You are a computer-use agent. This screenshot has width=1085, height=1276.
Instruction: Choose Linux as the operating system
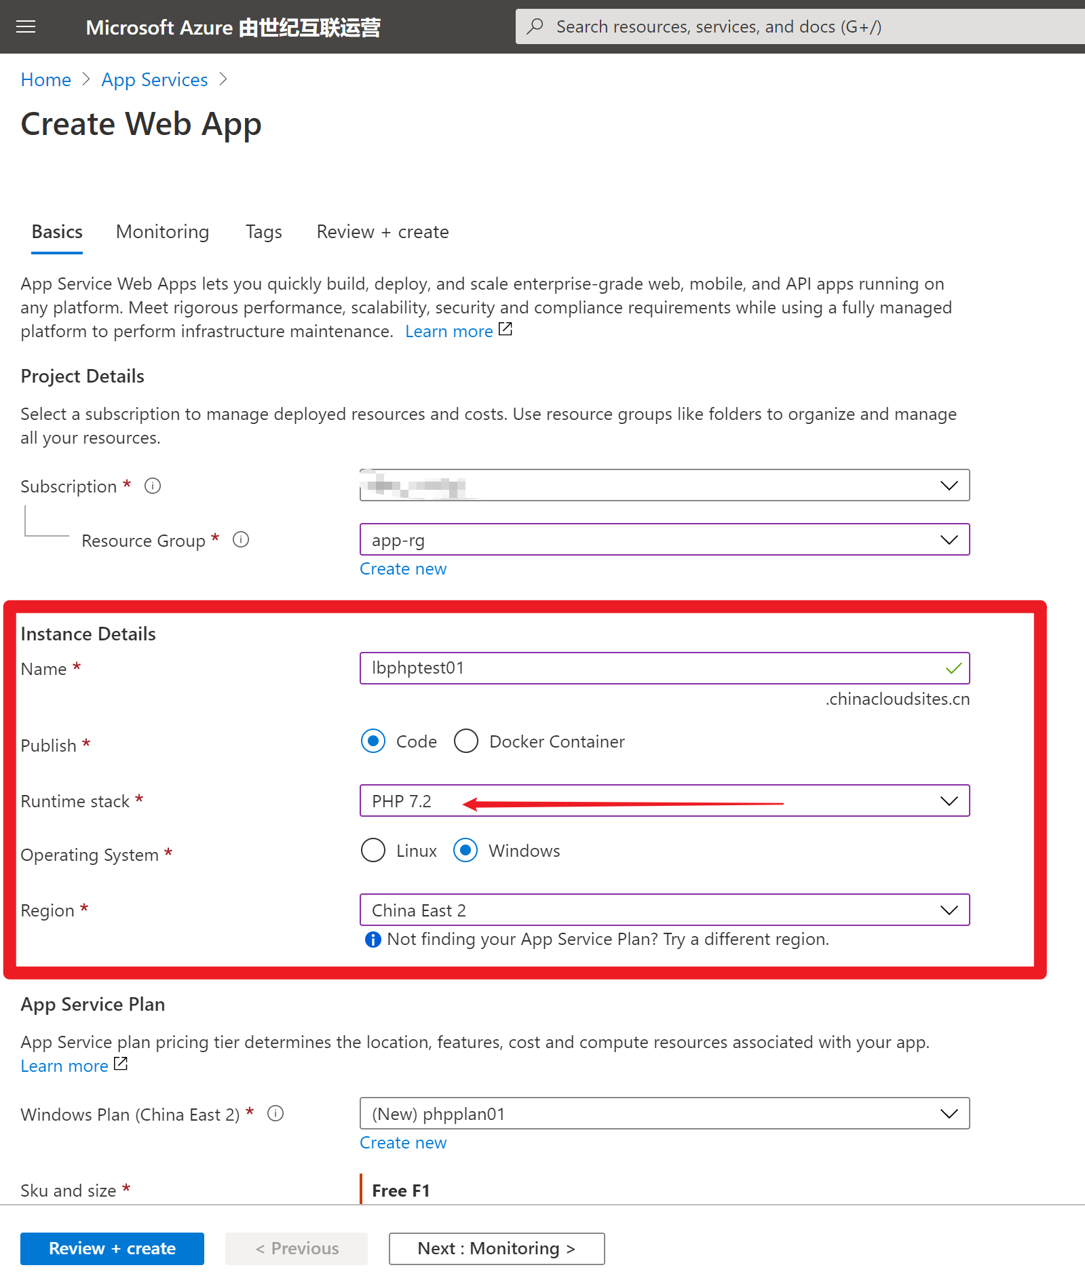click(373, 851)
